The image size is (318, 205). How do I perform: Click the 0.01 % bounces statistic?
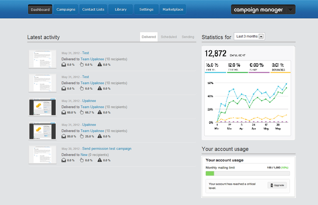click(x=280, y=67)
